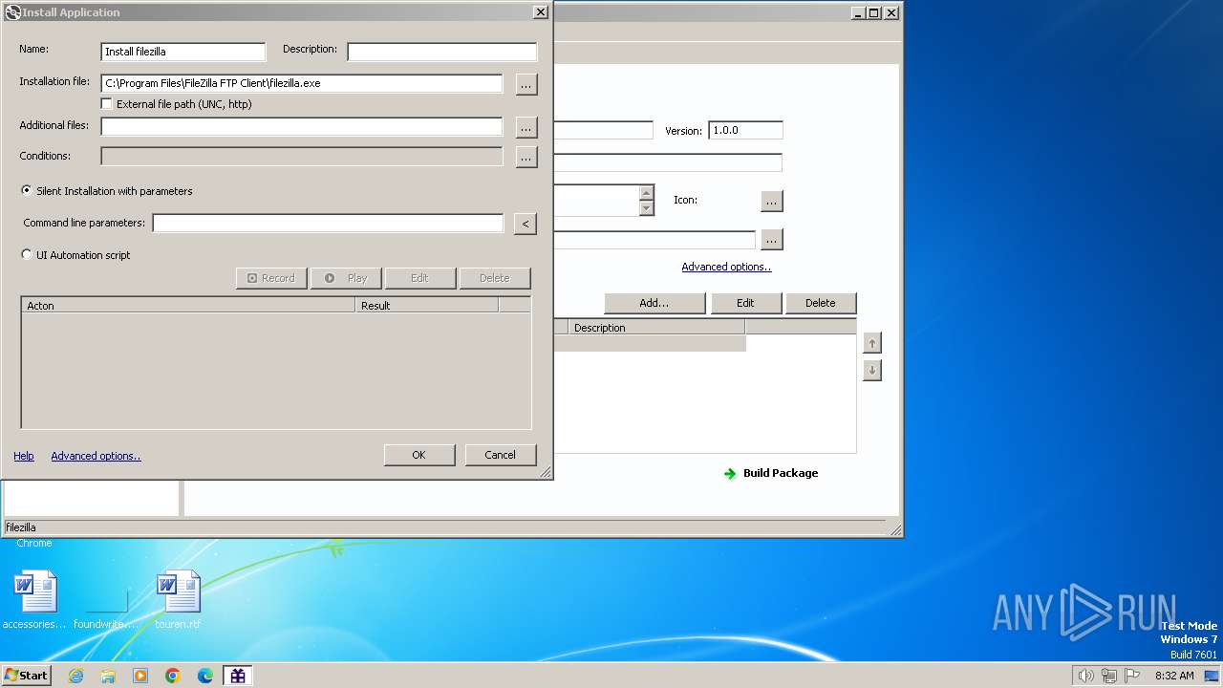Click Additional files input field
1223x688 pixels.
(302, 126)
